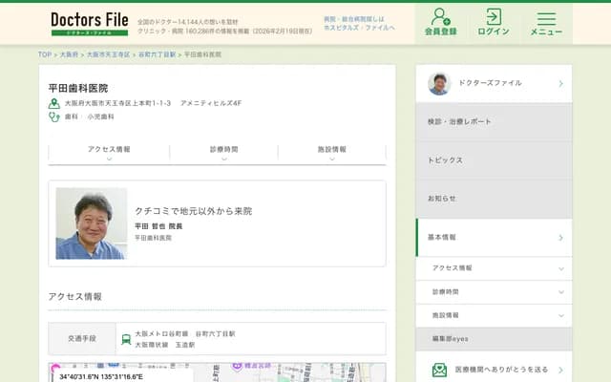Image resolution: width=611 pixels, height=382 pixels.
Task: Select 編集部eyes in sidebar
Action: point(495,339)
